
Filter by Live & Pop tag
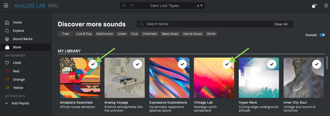84,34
